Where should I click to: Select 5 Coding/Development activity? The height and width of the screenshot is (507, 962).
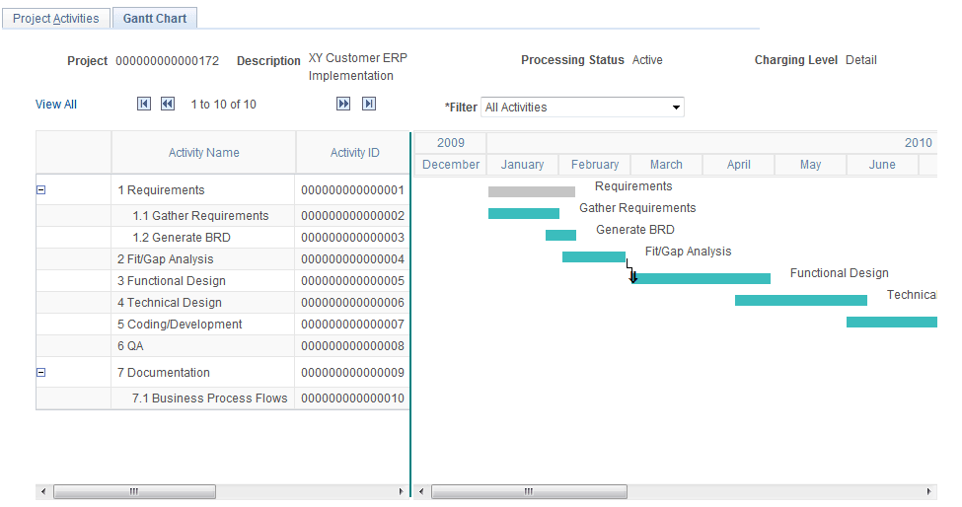click(180, 325)
